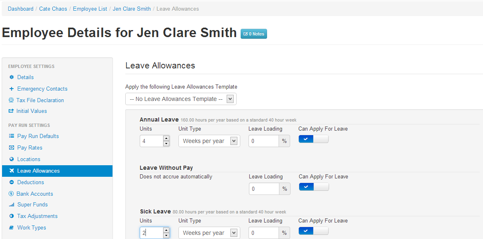Click the dollar icon beside Bank Accounts

click(11, 194)
